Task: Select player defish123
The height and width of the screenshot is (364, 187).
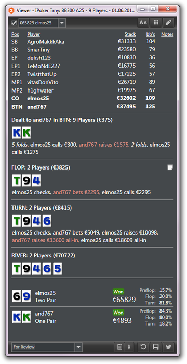Action: (39, 58)
